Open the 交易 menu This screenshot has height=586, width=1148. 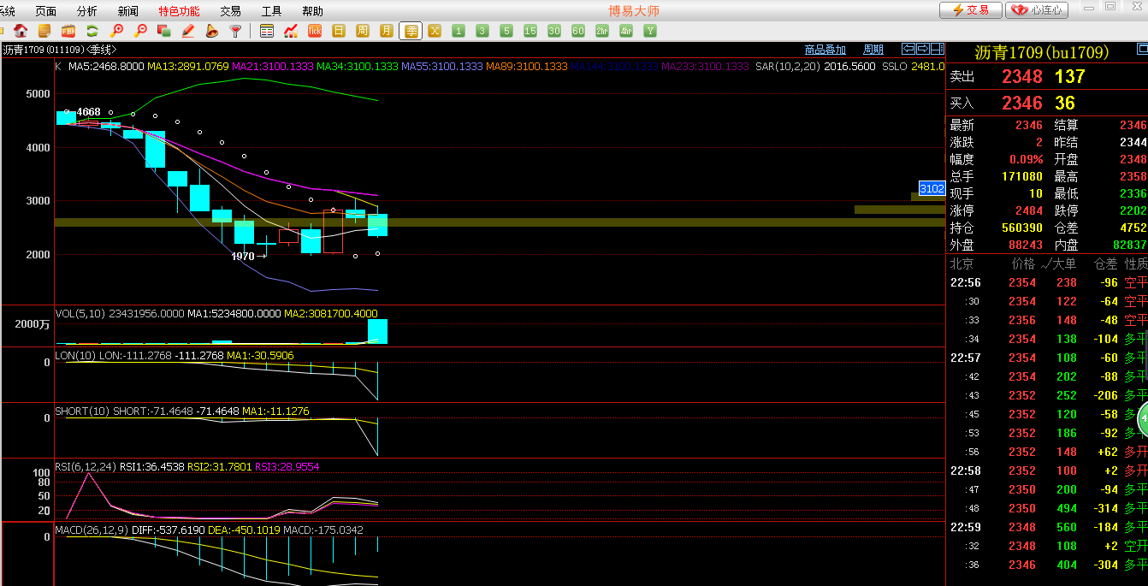[x=230, y=11]
